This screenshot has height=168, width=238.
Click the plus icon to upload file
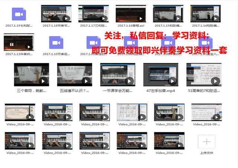206,142
